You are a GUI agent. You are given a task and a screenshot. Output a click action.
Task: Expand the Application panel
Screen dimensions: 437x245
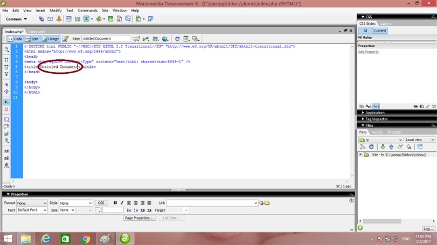point(375,113)
